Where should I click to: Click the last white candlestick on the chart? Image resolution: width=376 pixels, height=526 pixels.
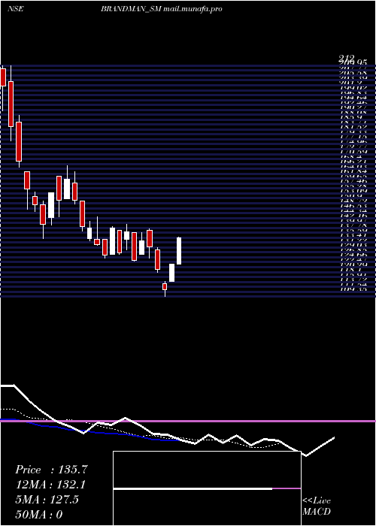pyautogui.click(x=179, y=251)
